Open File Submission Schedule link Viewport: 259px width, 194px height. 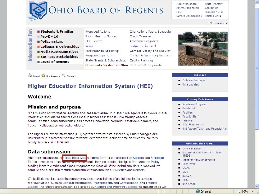point(145,158)
